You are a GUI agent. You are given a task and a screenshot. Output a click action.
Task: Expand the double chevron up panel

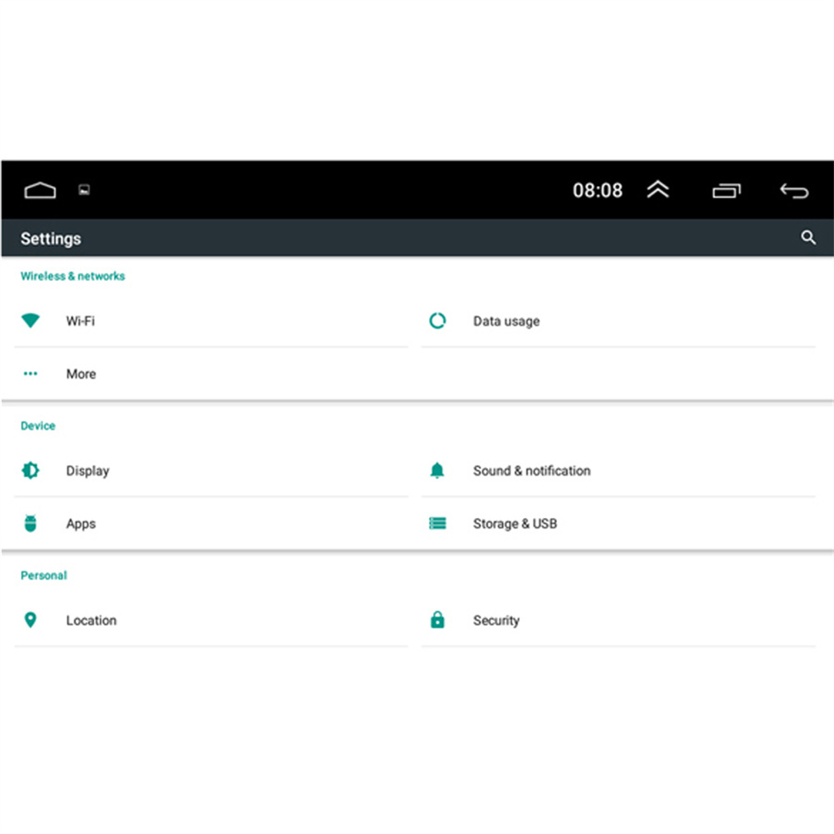pos(658,190)
